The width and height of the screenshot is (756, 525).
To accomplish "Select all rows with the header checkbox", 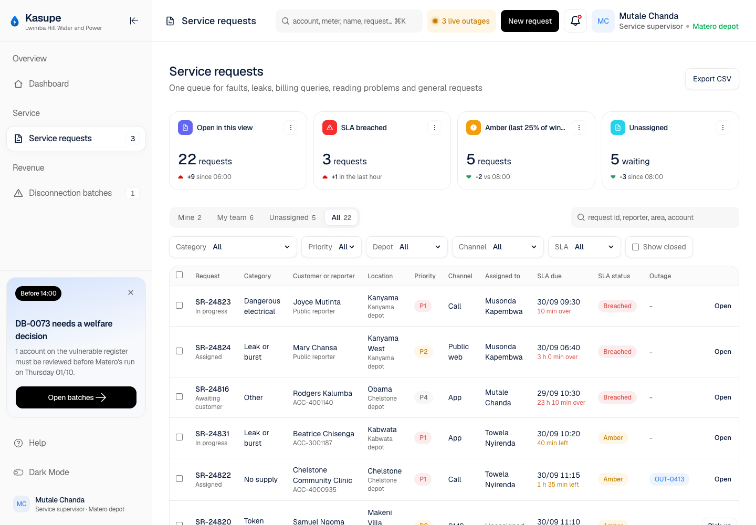I will 179,275.
